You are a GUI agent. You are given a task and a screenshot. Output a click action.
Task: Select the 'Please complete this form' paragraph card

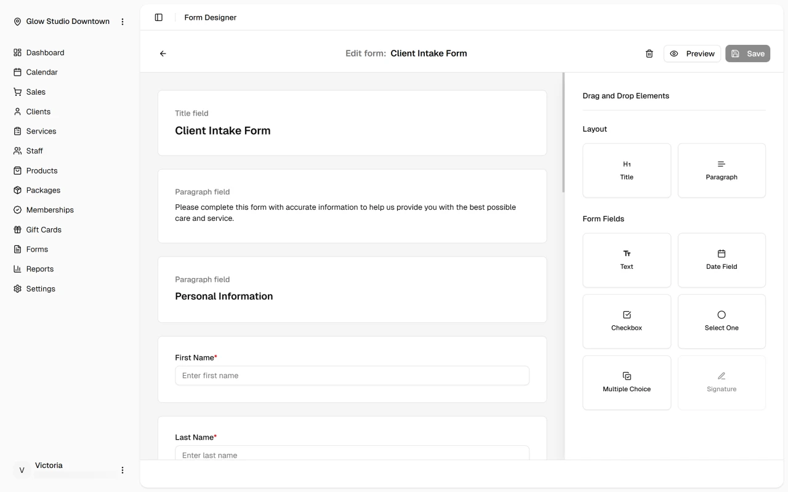coord(352,206)
